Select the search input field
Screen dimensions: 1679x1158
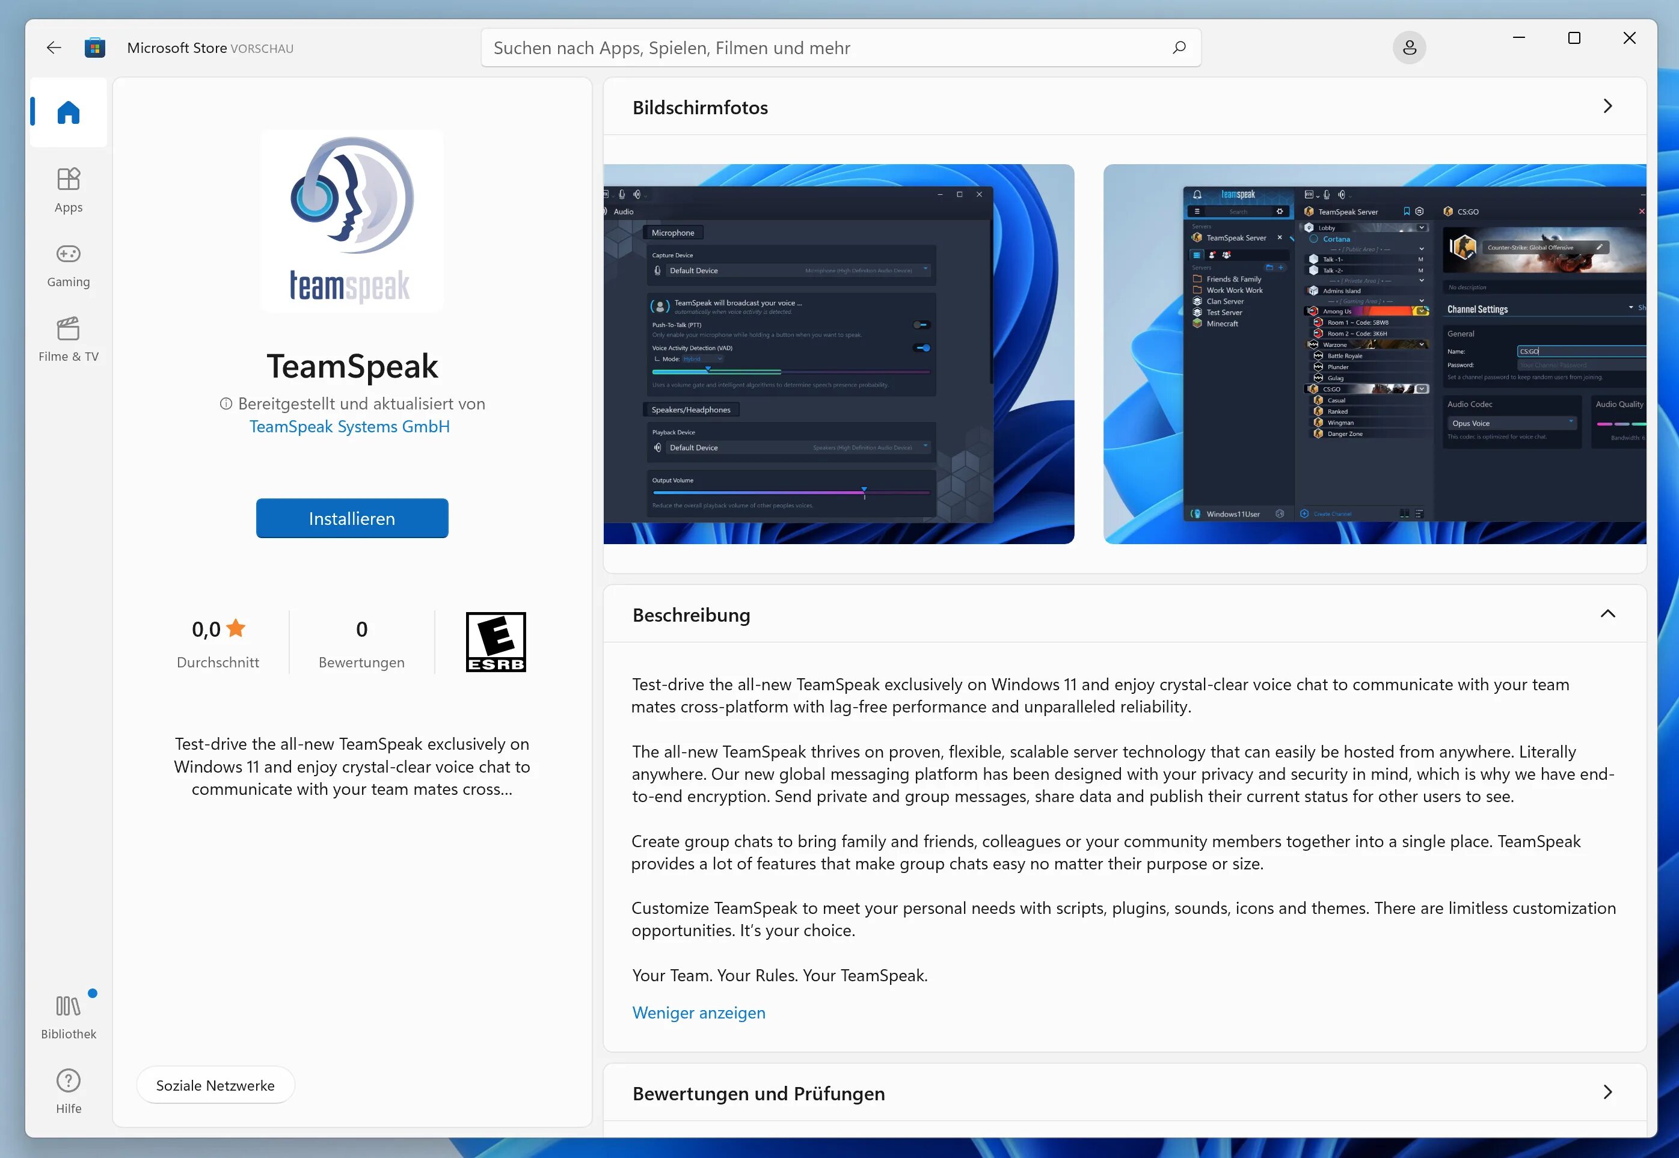point(839,47)
